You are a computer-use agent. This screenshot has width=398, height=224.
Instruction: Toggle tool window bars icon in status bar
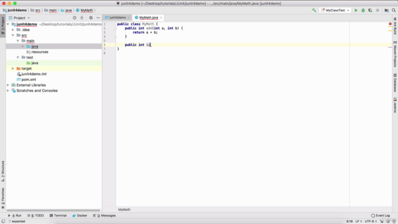(x=3, y=222)
